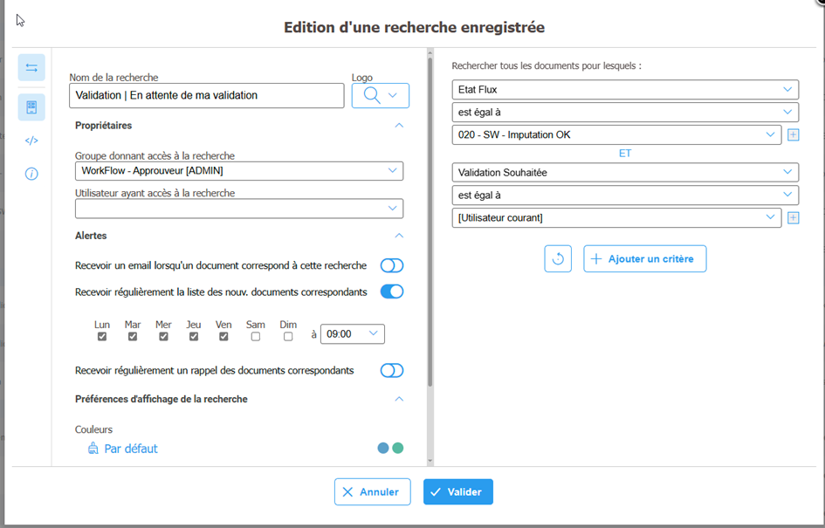825x528 pixels.
Task: Click the Nom de la recherche text field
Action: click(x=206, y=96)
